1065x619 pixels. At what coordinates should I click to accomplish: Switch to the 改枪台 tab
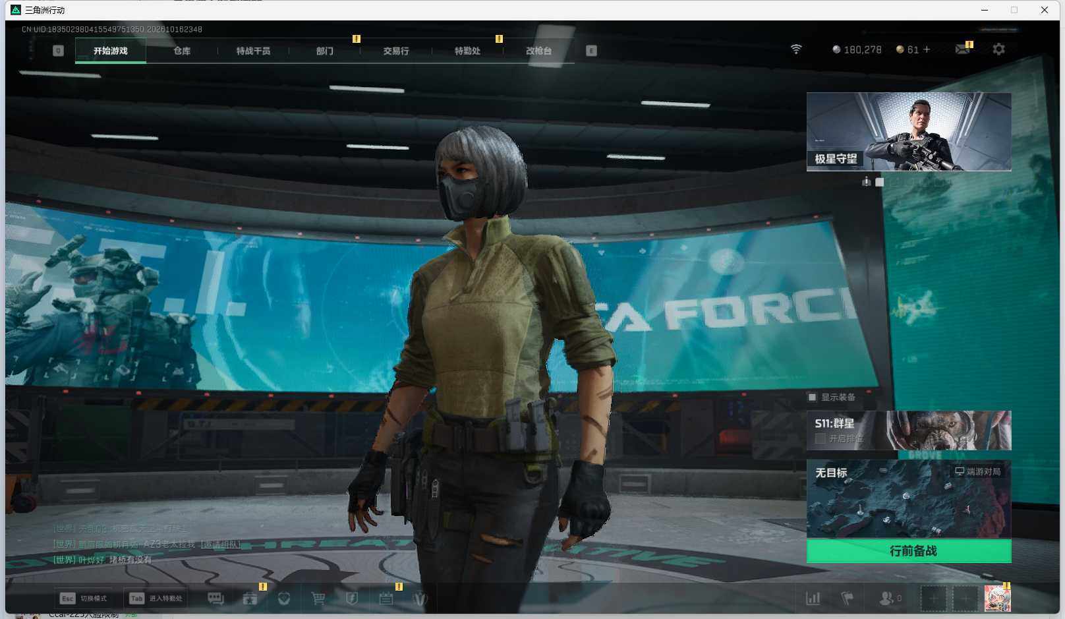click(x=538, y=51)
